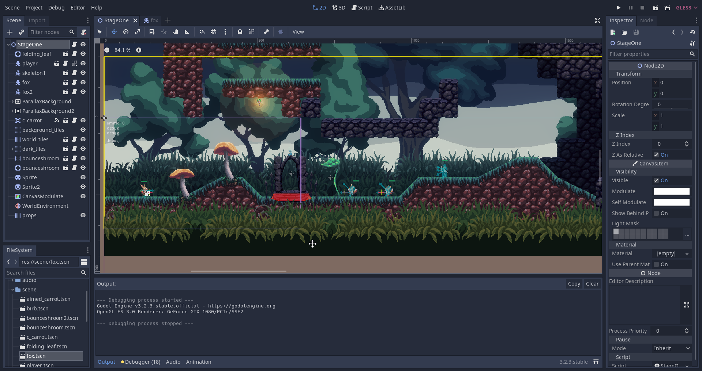Instance a child scene with the link icon
702x371 pixels.
coord(22,32)
